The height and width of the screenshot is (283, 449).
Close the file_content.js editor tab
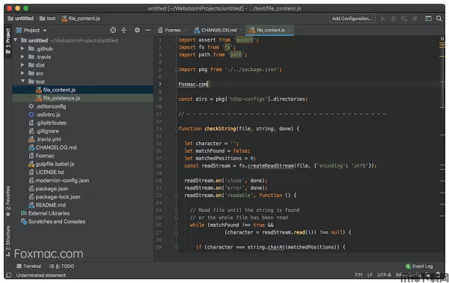[289, 30]
